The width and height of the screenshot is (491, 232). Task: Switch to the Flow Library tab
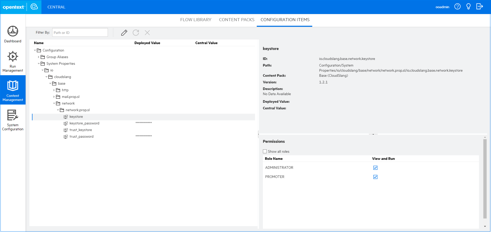tap(196, 20)
